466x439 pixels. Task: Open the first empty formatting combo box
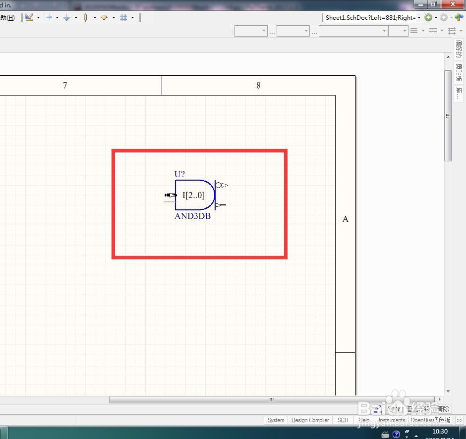(x=251, y=31)
